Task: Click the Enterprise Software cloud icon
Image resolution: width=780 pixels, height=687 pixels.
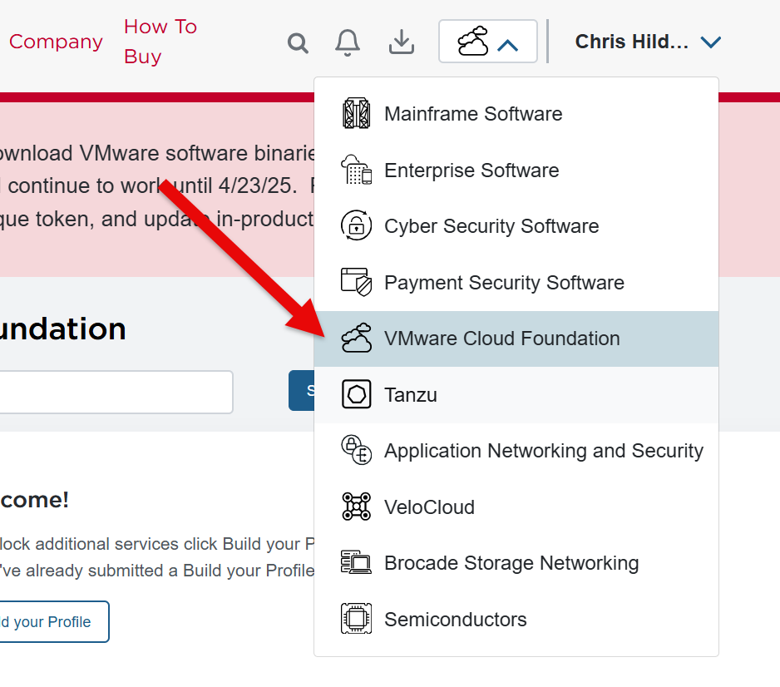Action: [357, 171]
